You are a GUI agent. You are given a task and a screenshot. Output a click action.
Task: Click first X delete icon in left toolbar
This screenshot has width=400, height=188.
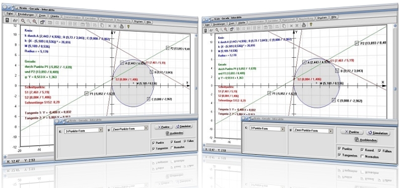(109, 26)
